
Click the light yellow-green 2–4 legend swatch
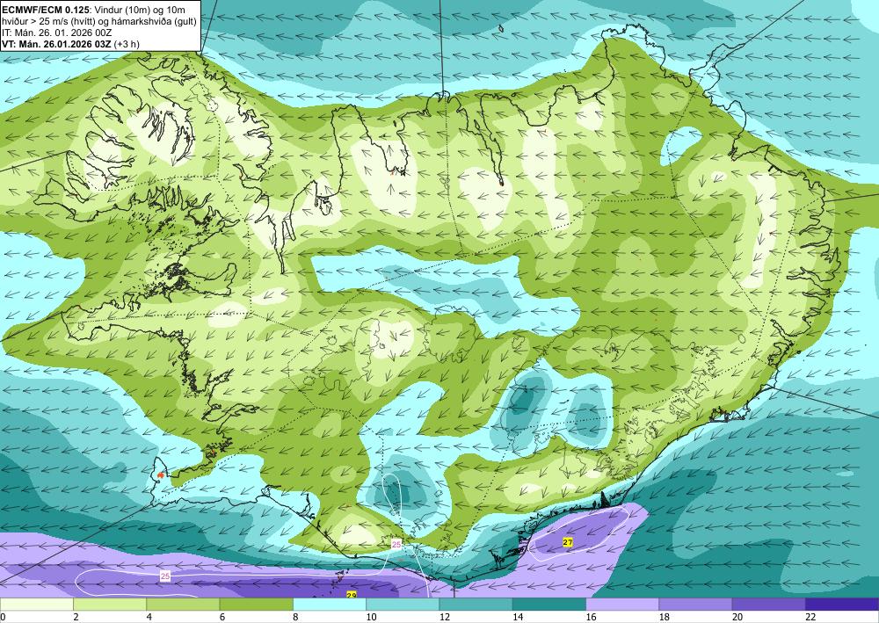(x=110, y=604)
